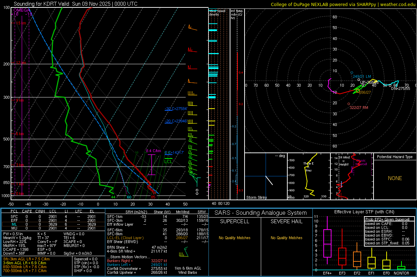The height and width of the screenshot is (277, 417).
Task: Select the MU parcel row
Action: (x=53, y=228)
